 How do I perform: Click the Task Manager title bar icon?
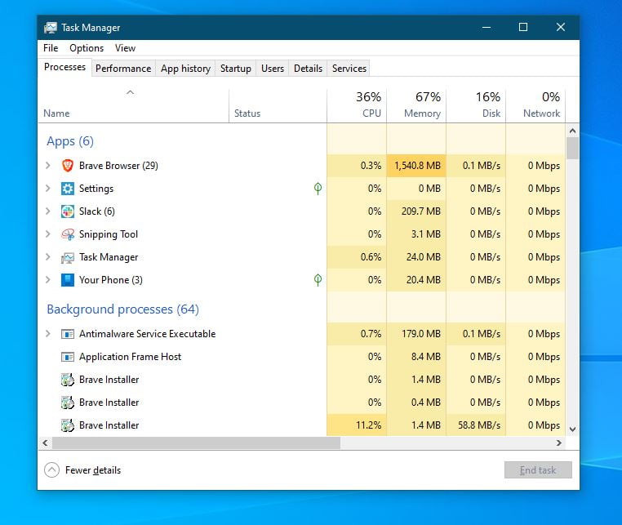51,28
